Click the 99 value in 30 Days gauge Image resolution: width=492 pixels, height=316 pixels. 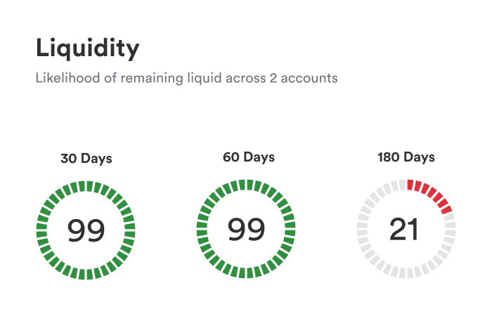(x=86, y=230)
